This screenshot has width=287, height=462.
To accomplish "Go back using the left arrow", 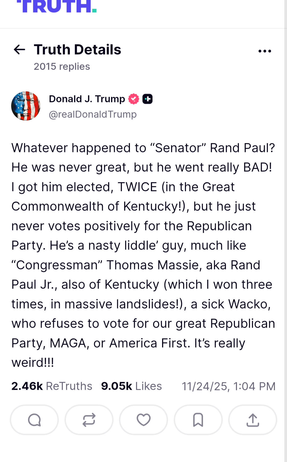I will tap(19, 50).
